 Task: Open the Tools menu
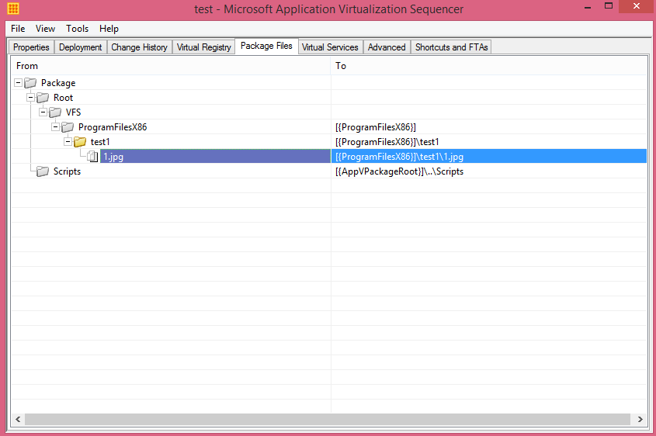(78, 29)
